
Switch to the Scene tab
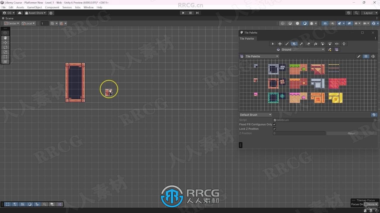pyautogui.click(x=8, y=18)
